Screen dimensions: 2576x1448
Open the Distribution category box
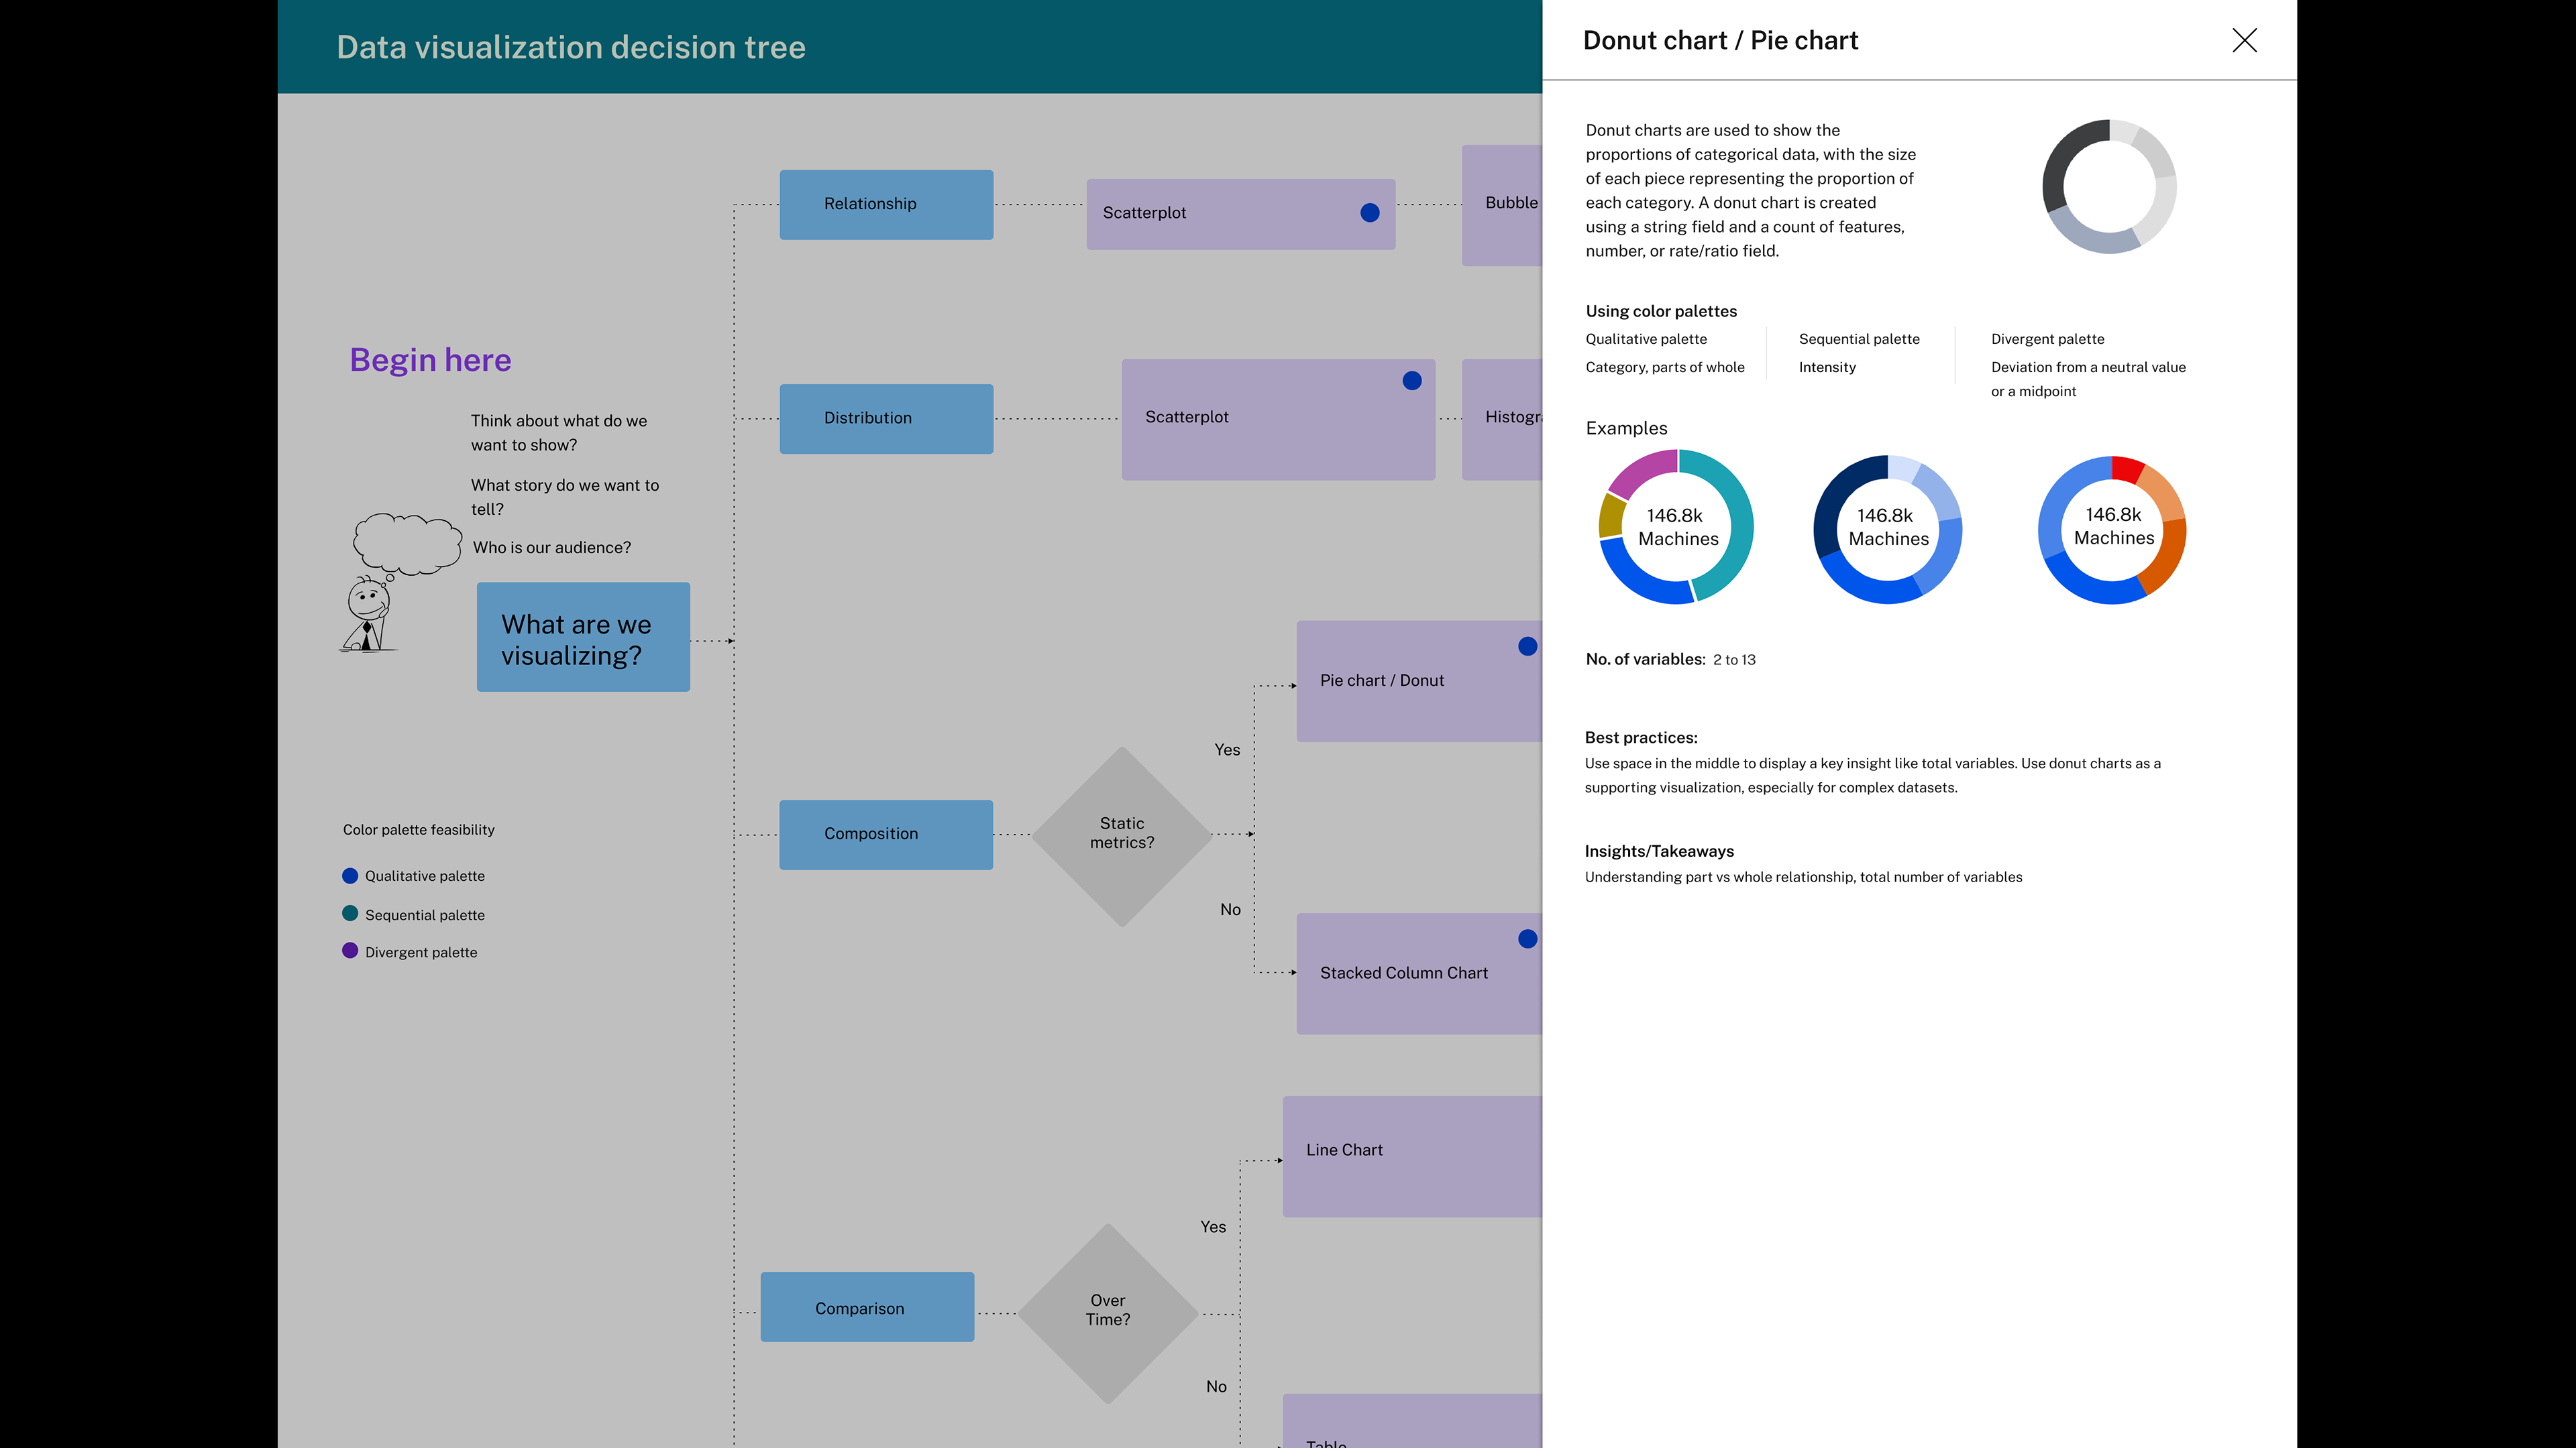click(x=886, y=419)
